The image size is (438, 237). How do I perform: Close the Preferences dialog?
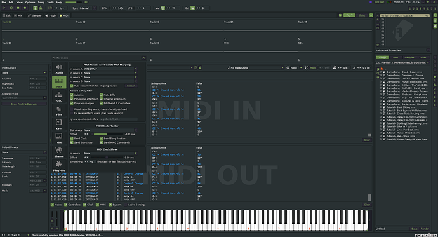coord(143,58)
